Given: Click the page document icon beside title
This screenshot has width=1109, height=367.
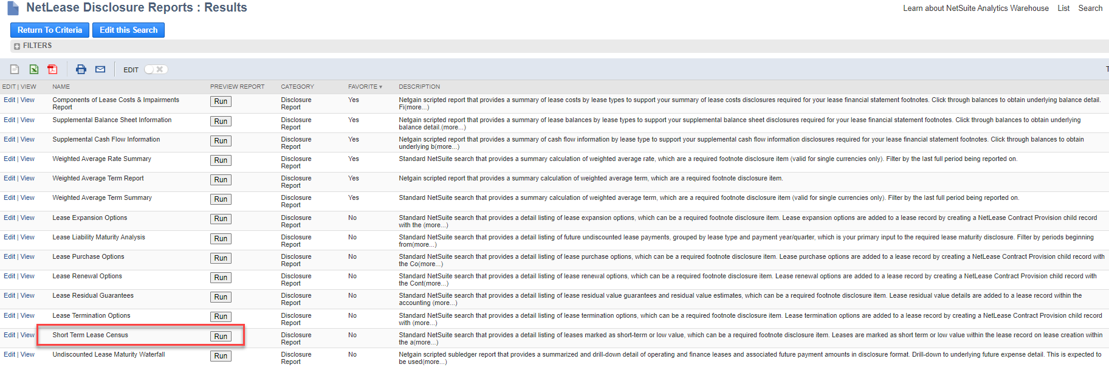Looking at the screenshot, I should (13, 9).
